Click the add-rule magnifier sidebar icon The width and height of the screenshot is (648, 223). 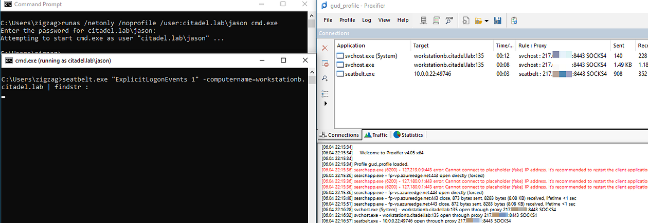tap(325, 78)
